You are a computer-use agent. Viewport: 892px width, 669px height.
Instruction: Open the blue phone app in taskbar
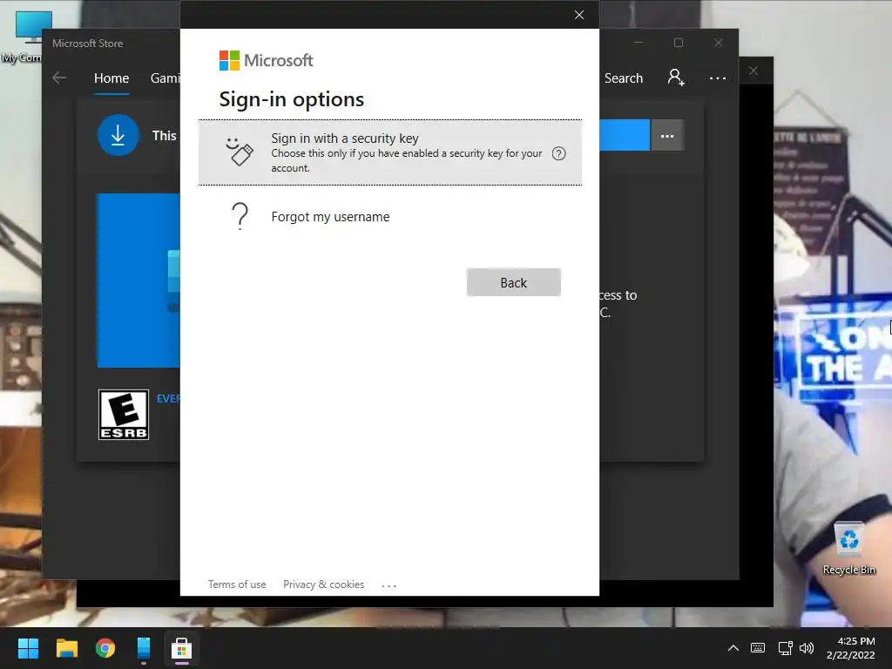click(x=144, y=648)
